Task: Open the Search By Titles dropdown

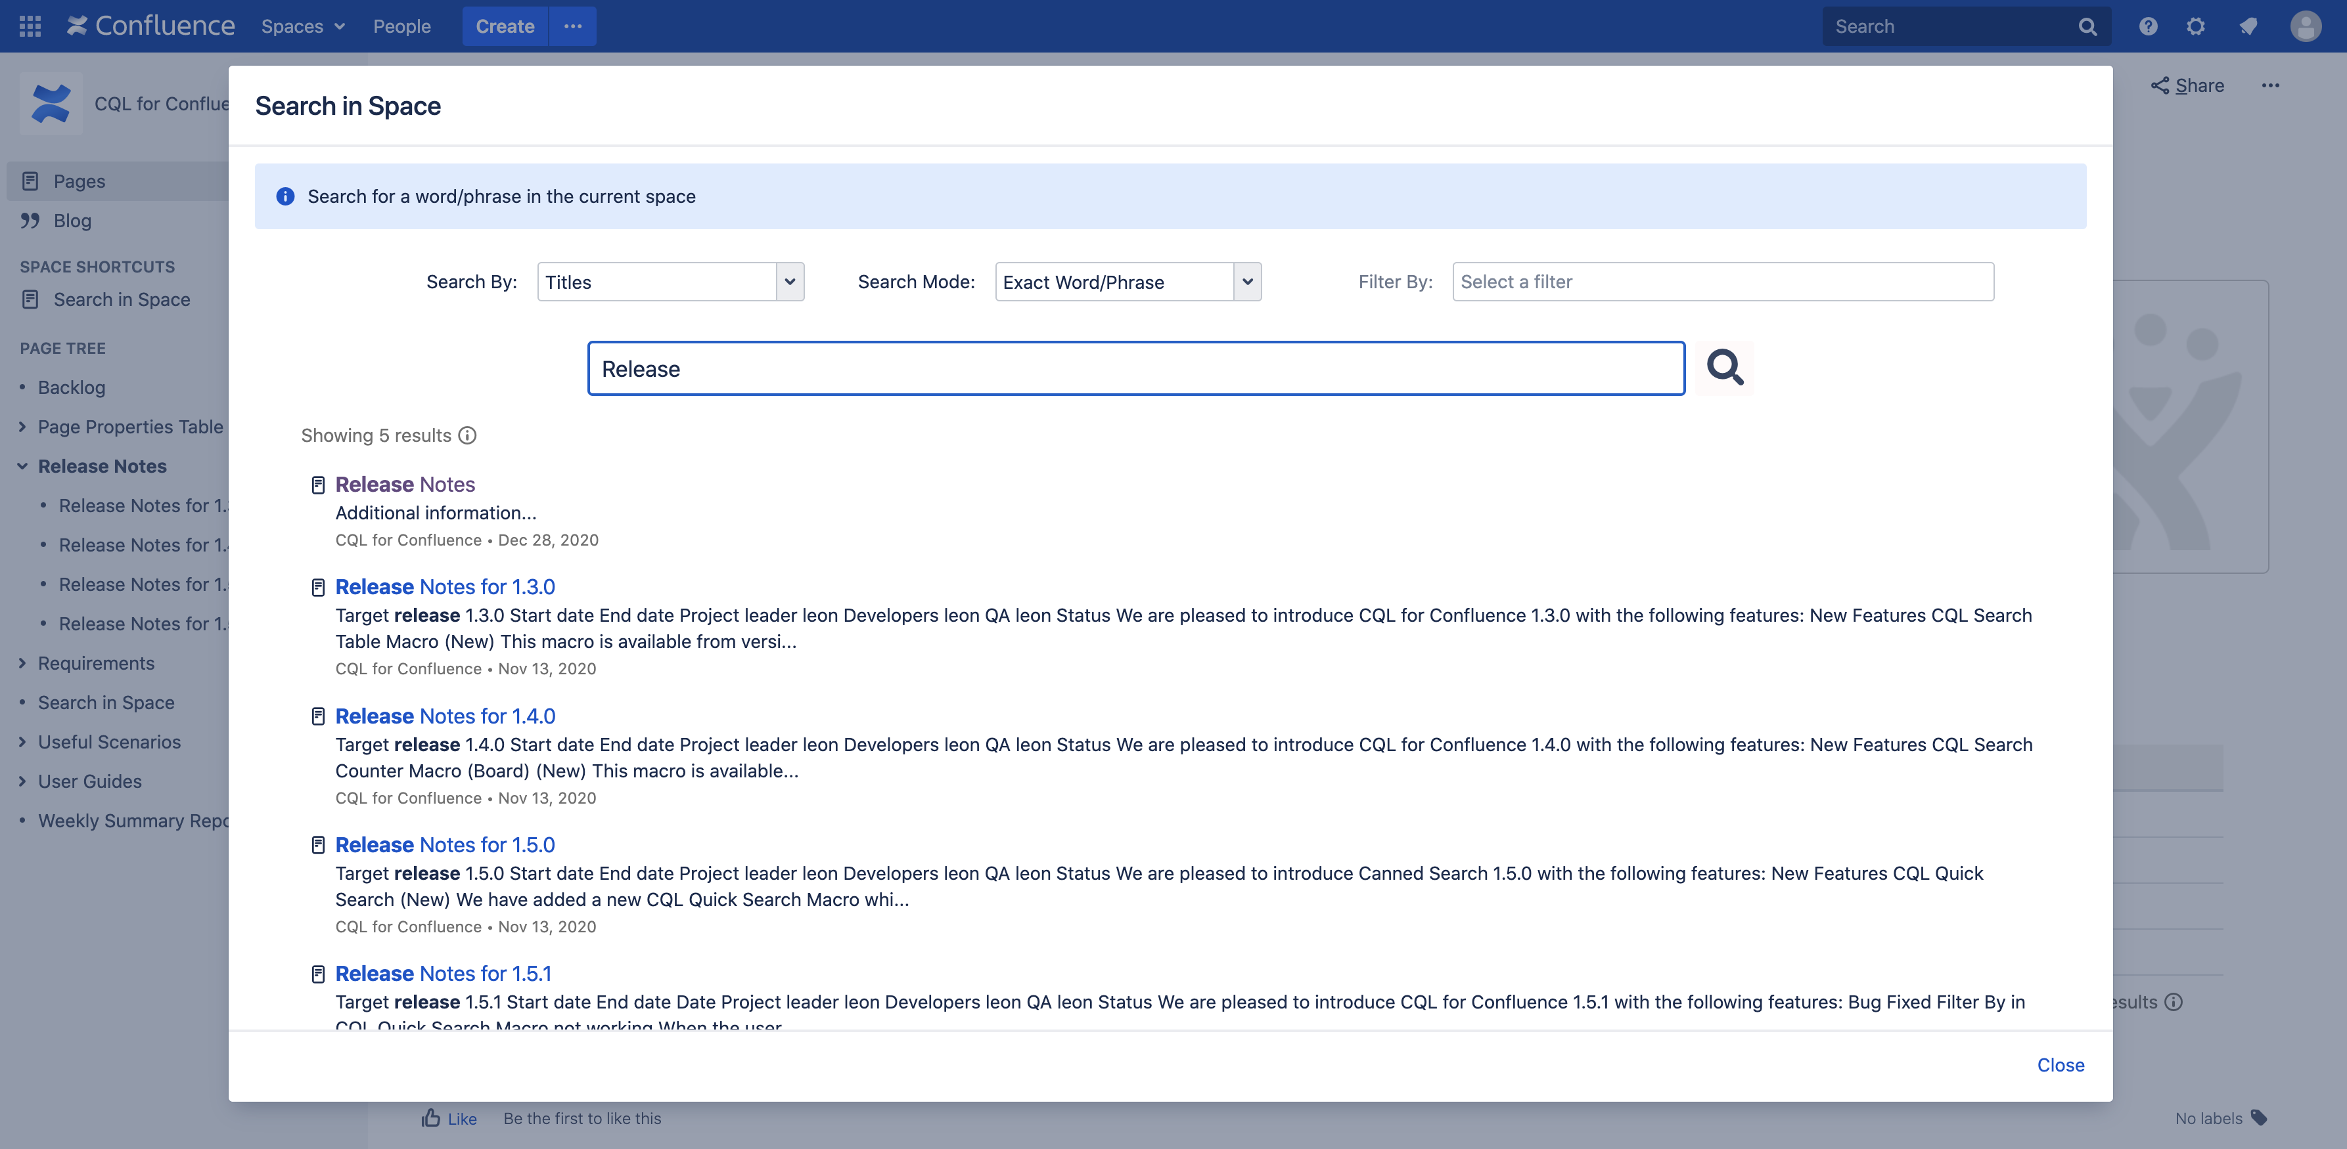Action: [671, 282]
